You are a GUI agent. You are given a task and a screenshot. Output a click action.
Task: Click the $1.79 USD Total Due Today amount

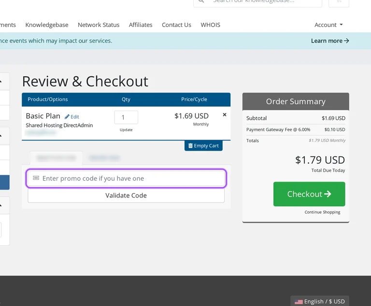pyautogui.click(x=320, y=160)
